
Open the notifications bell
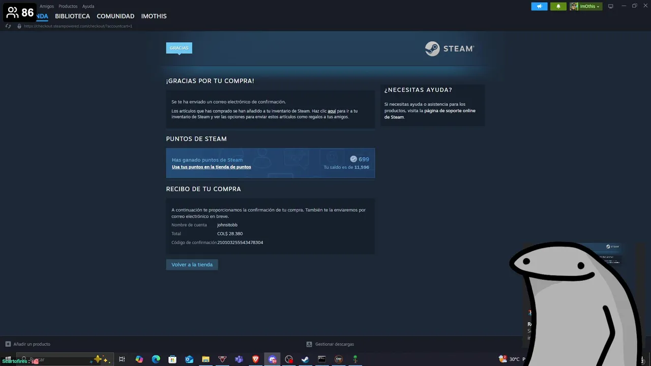point(558,6)
